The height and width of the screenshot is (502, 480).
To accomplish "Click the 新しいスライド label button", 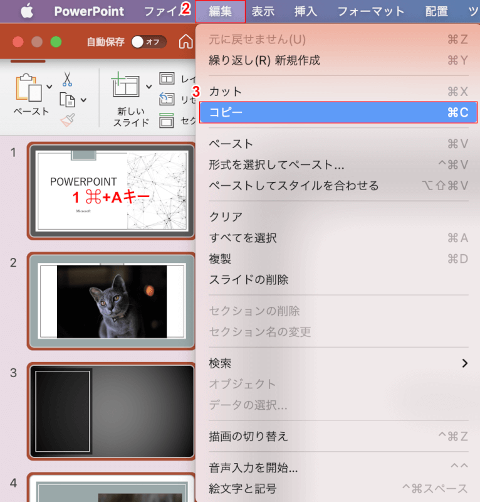I will point(131,117).
